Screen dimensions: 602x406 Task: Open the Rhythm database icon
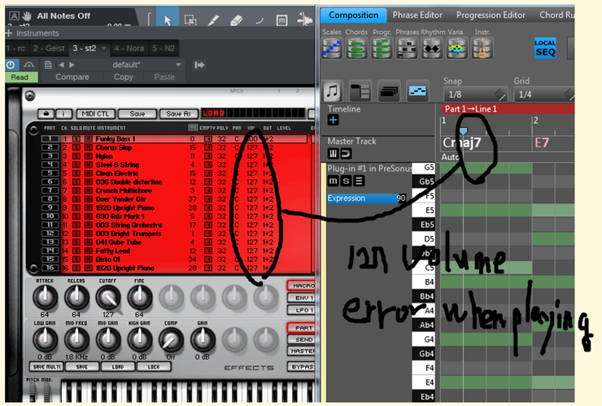pos(432,48)
